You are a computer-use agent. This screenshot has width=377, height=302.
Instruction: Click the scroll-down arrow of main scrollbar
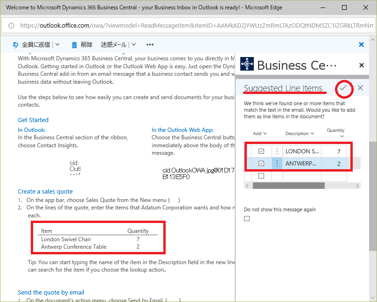[x=373, y=298]
